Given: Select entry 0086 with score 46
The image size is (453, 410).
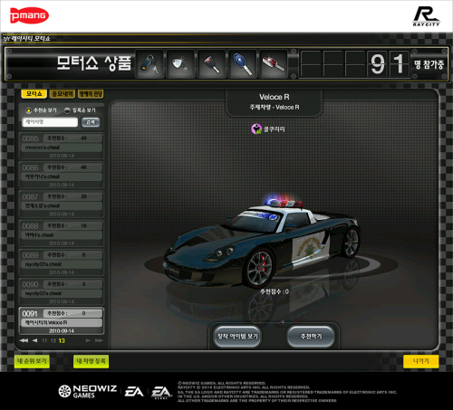Looking at the screenshot, I should [62, 176].
